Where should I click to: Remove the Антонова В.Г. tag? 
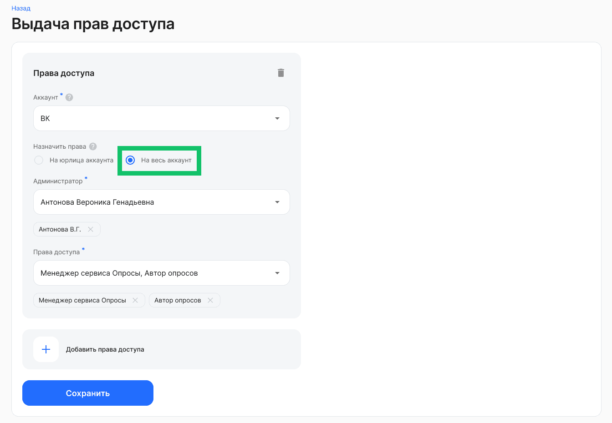tap(91, 229)
